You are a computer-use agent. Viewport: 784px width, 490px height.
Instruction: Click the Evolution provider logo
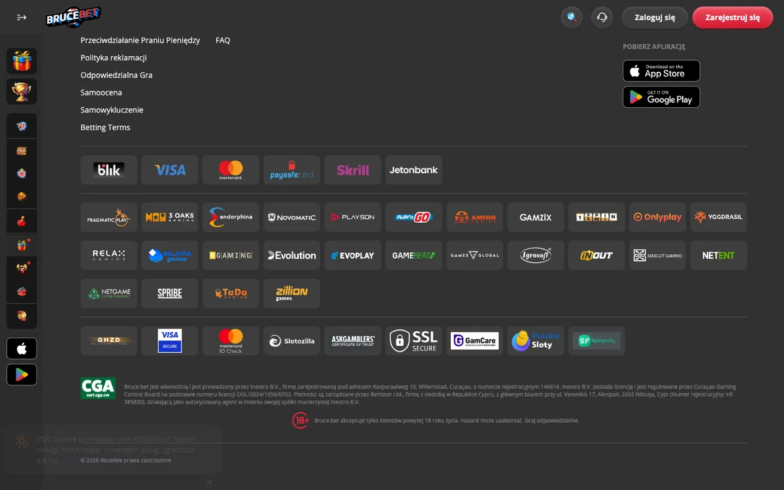pos(292,255)
